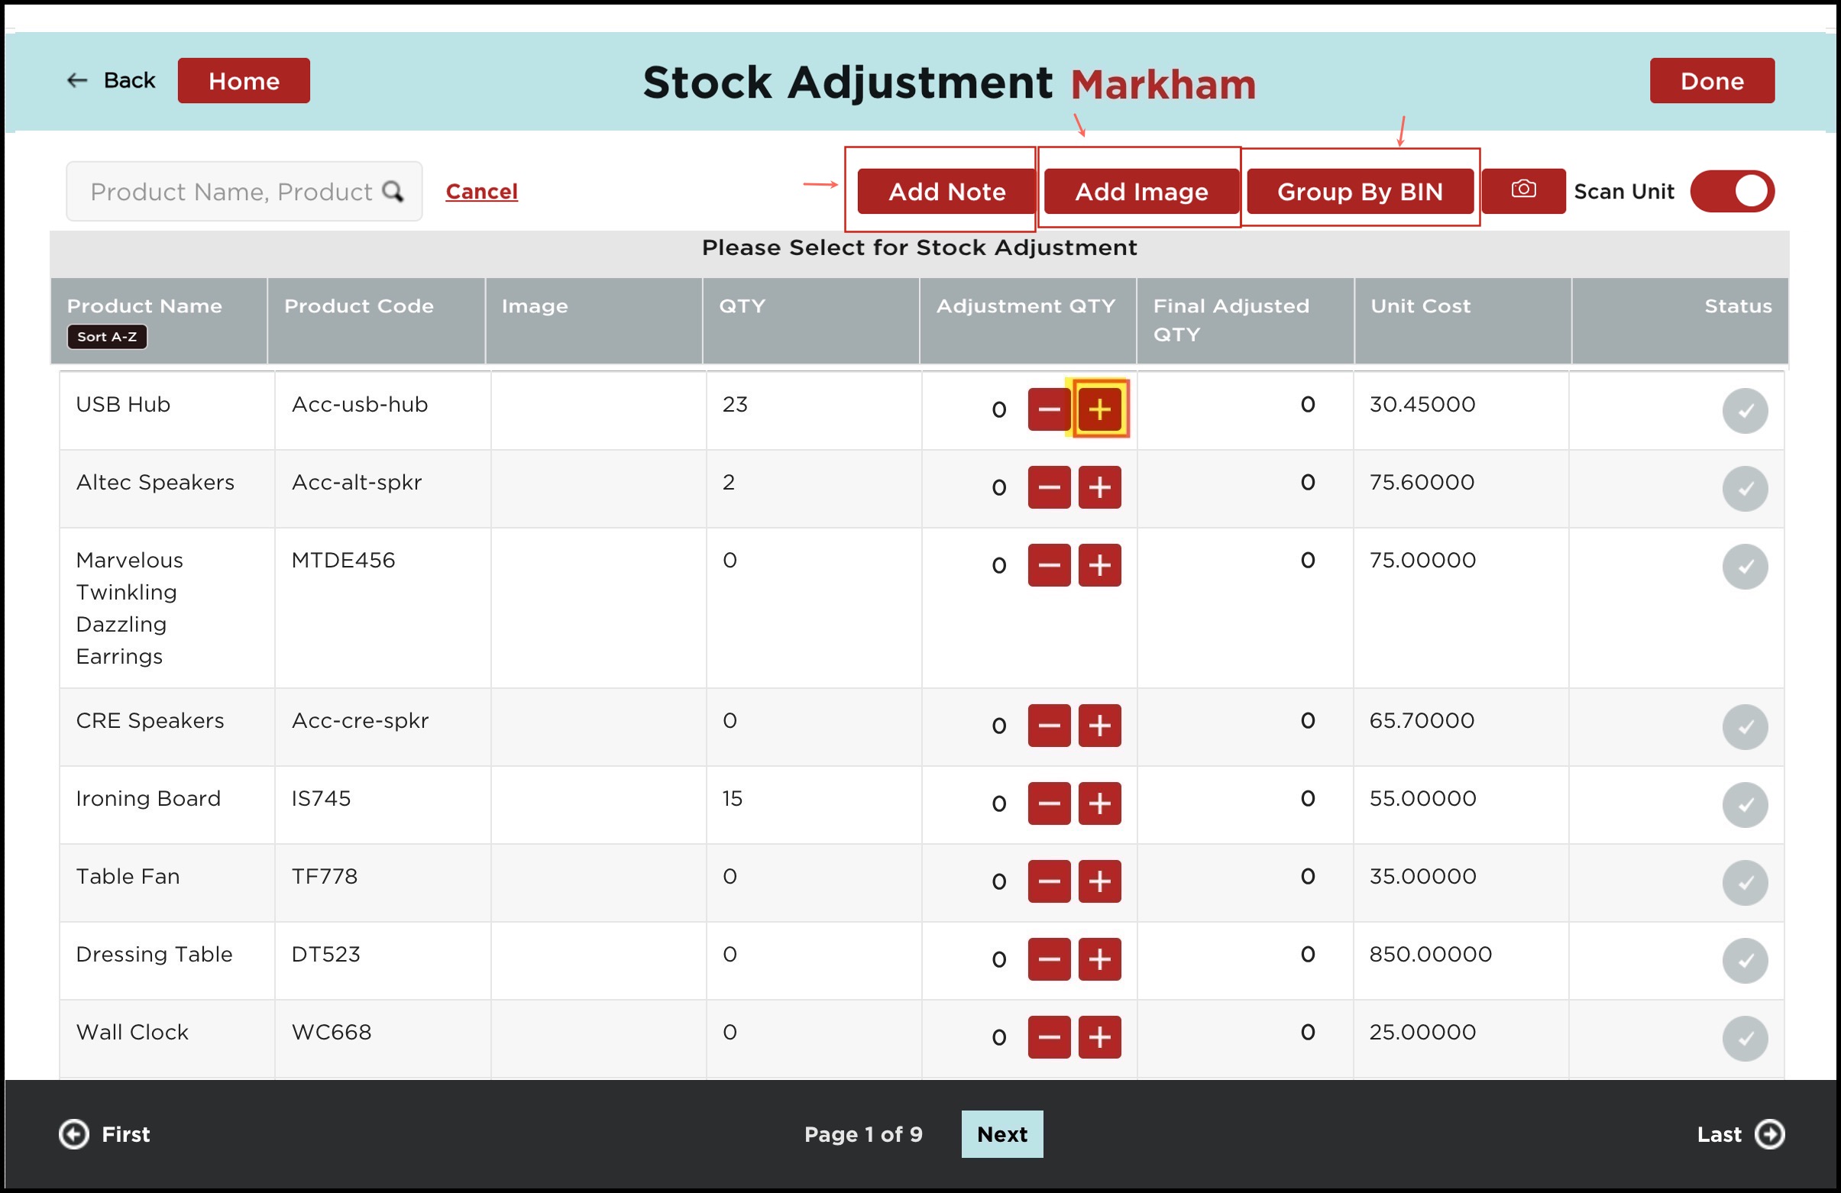Click the Cancel link
Image resolution: width=1841 pixels, height=1193 pixels.
(x=481, y=191)
